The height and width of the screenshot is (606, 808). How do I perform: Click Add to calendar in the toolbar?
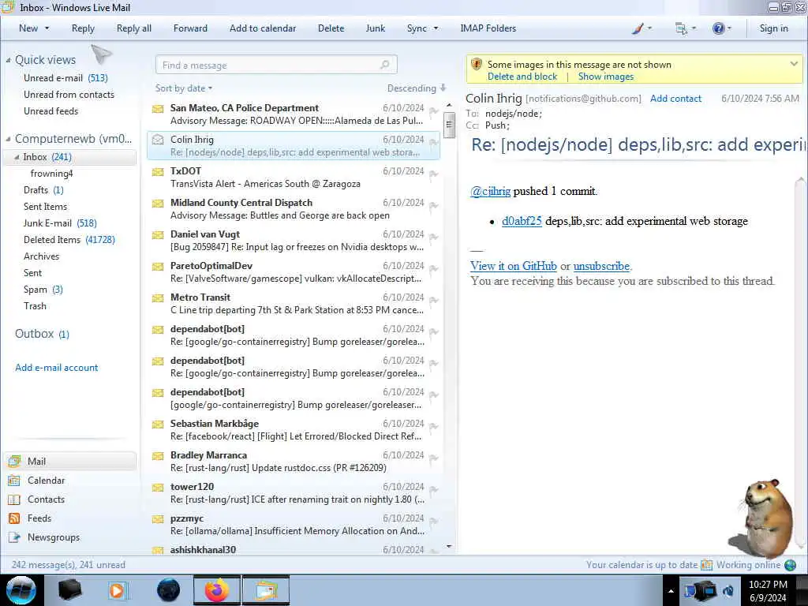(263, 28)
